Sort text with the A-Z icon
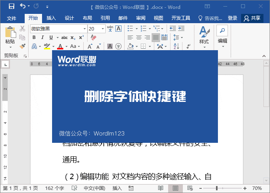The height and width of the screenshot is (193, 270). (x=176, y=46)
